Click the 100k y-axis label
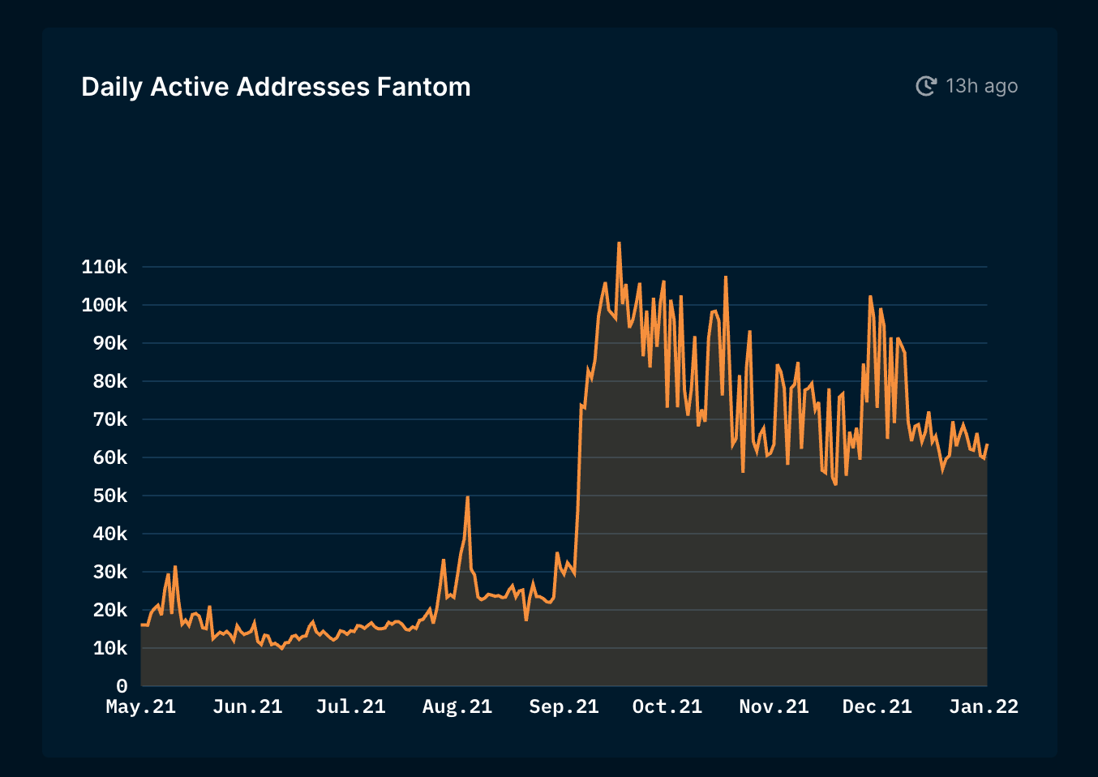Viewport: 1098px width, 777px height. [x=105, y=305]
